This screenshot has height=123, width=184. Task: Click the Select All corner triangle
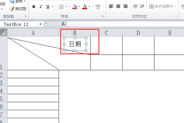4,33
